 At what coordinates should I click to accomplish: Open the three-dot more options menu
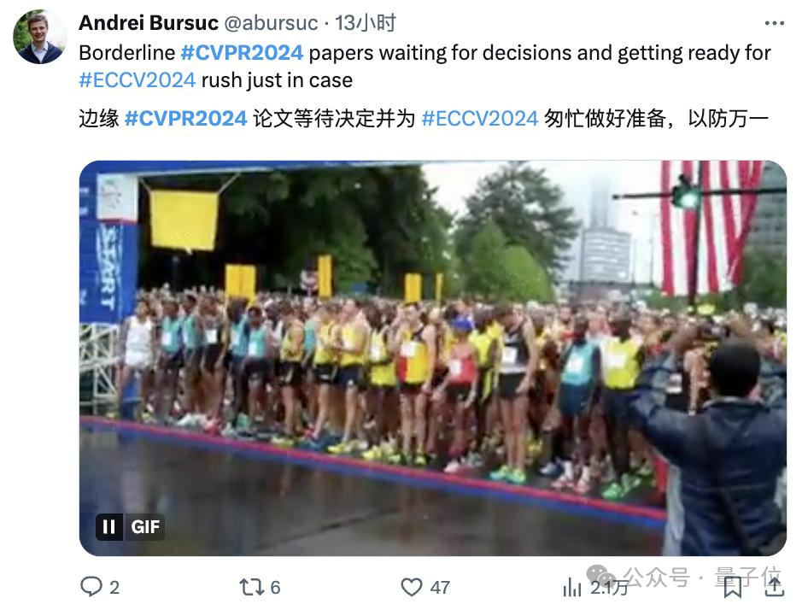tap(775, 23)
